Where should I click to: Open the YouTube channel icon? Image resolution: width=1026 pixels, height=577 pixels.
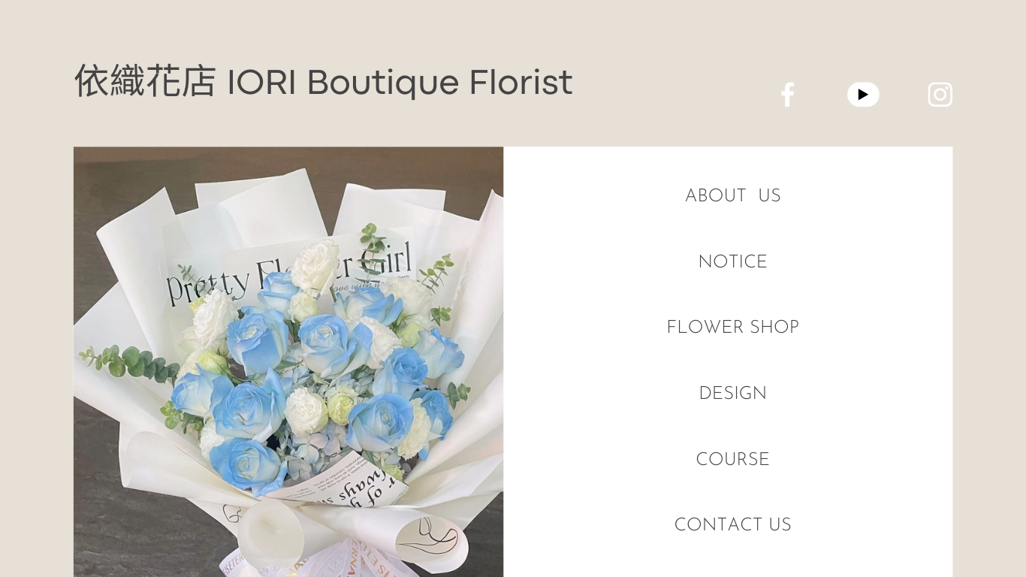click(863, 95)
